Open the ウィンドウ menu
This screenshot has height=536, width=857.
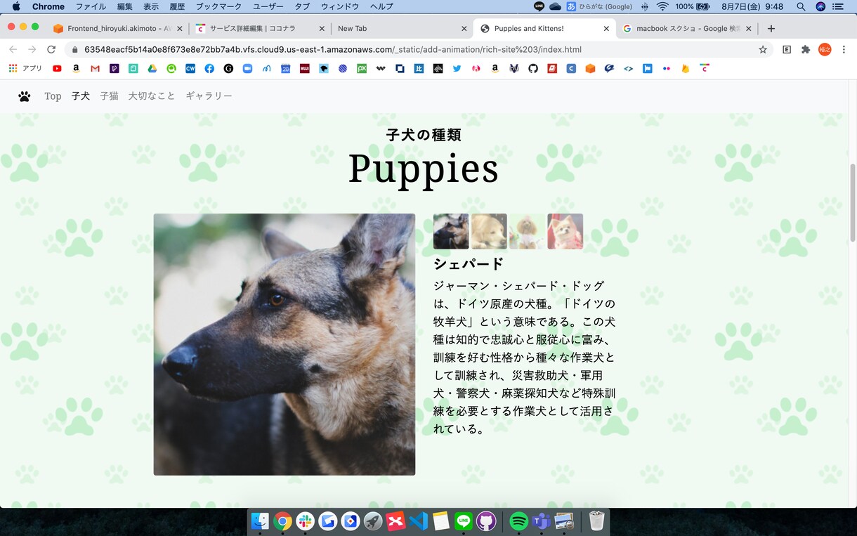pos(340,6)
